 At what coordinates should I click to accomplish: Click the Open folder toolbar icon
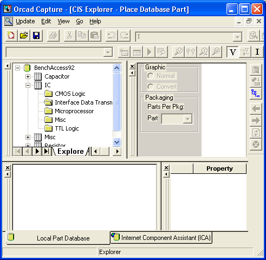point(24,35)
